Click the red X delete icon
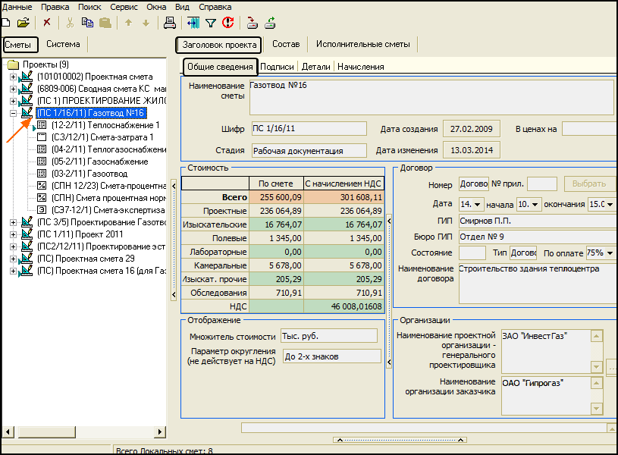The width and height of the screenshot is (618, 455). pos(47,23)
